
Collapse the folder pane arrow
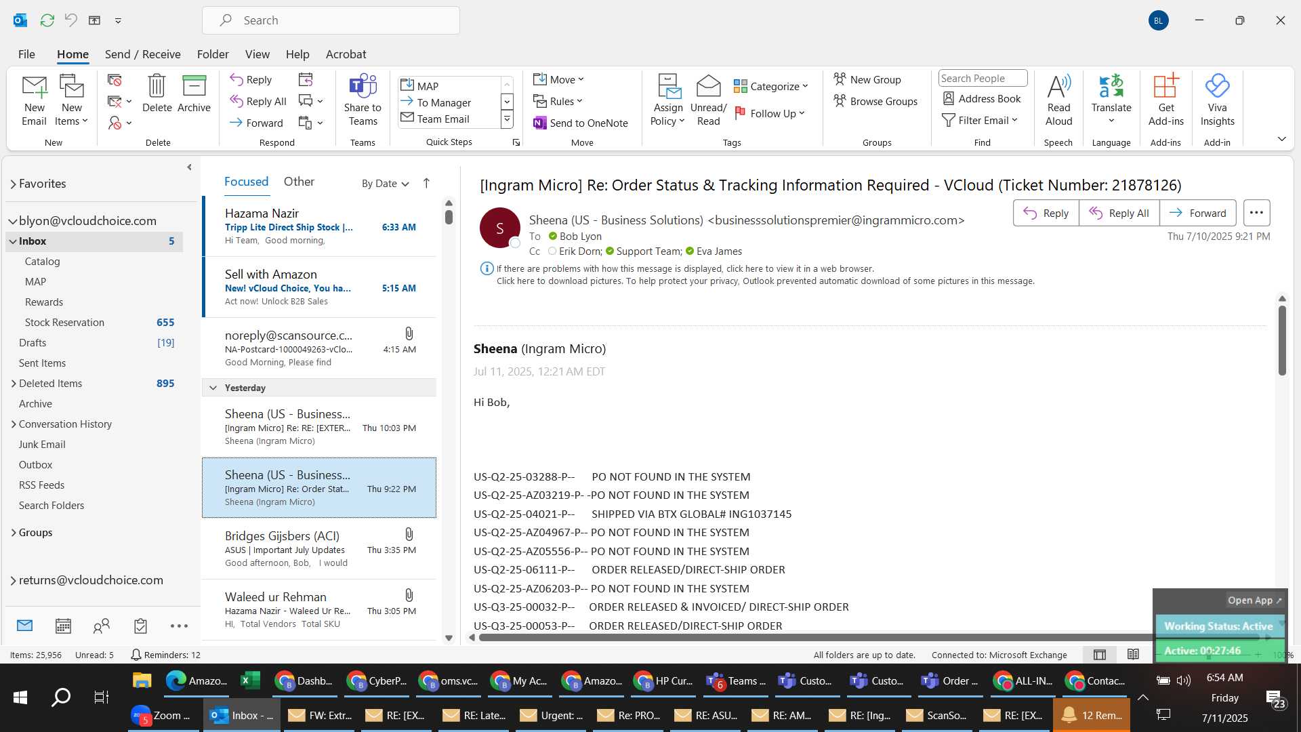(189, 167)
